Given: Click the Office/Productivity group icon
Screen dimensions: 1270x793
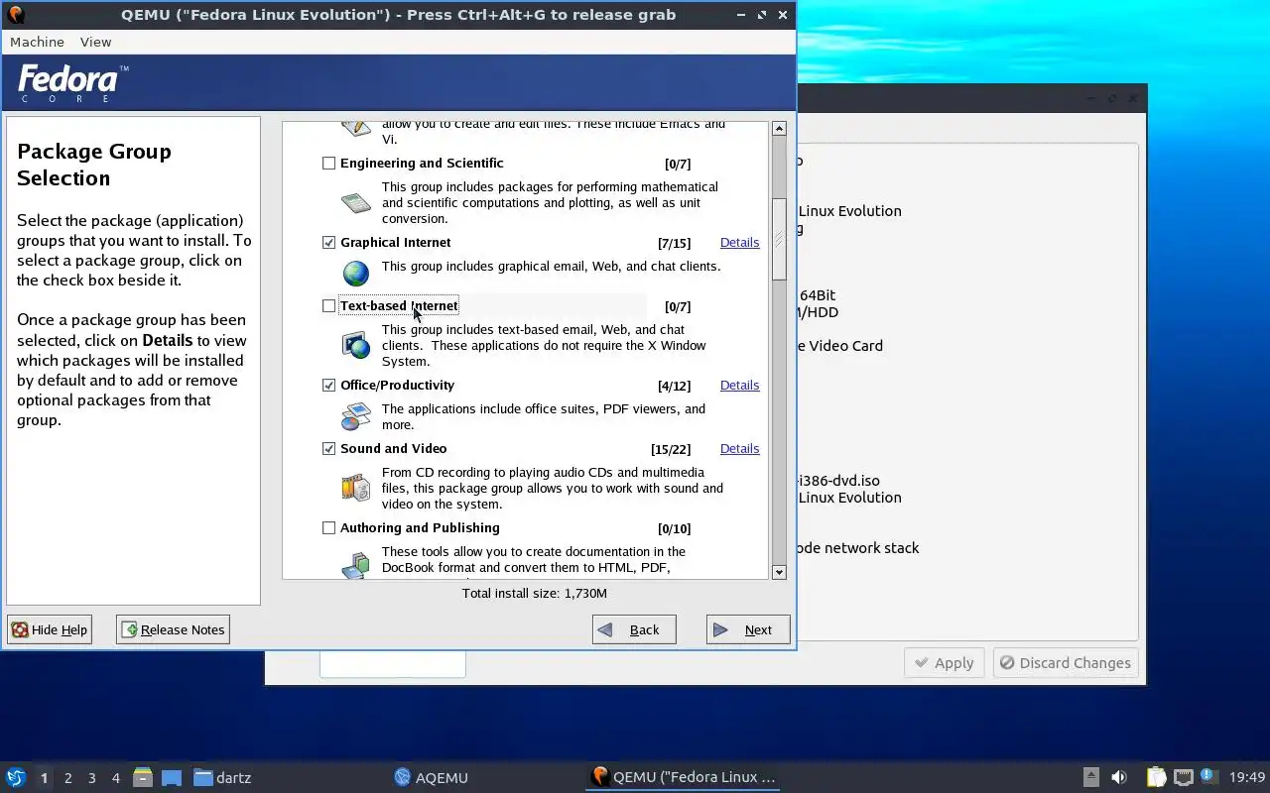Looking at the screenshot, I should (355, 416).
